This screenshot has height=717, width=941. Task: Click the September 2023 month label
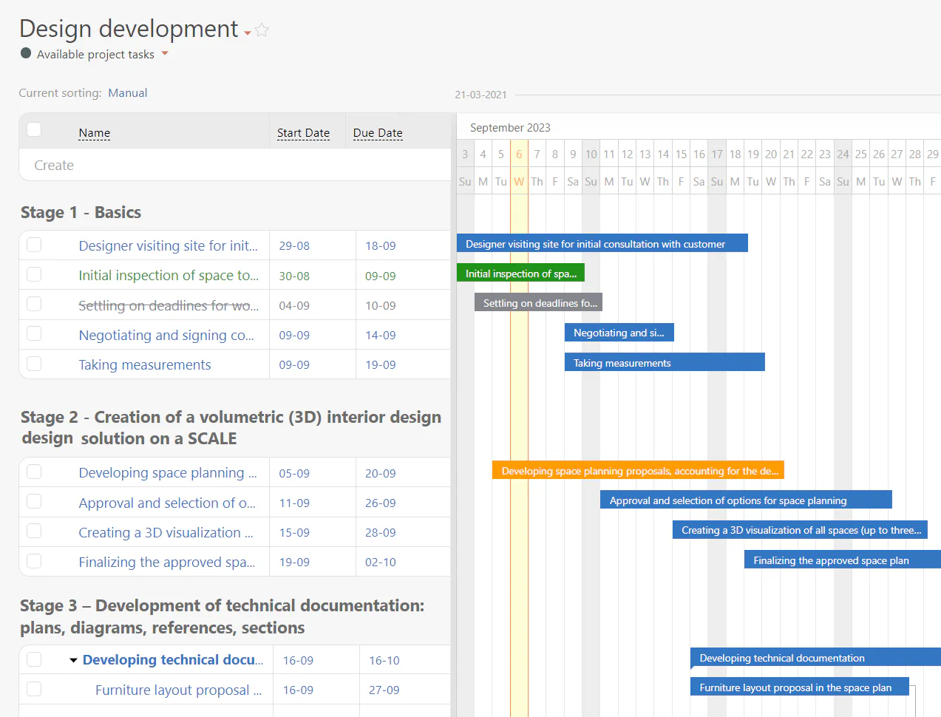pyautogui.click(x=510, y=128)
